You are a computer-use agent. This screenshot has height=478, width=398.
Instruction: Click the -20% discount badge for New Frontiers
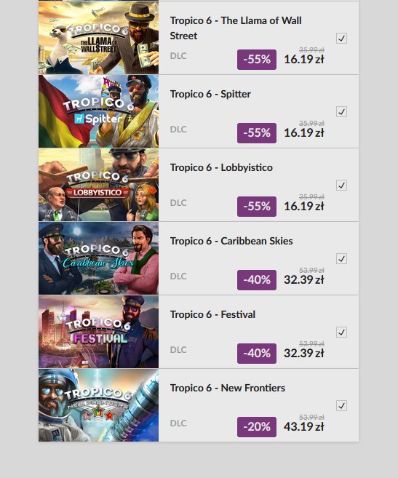click(x=257, y=427)
